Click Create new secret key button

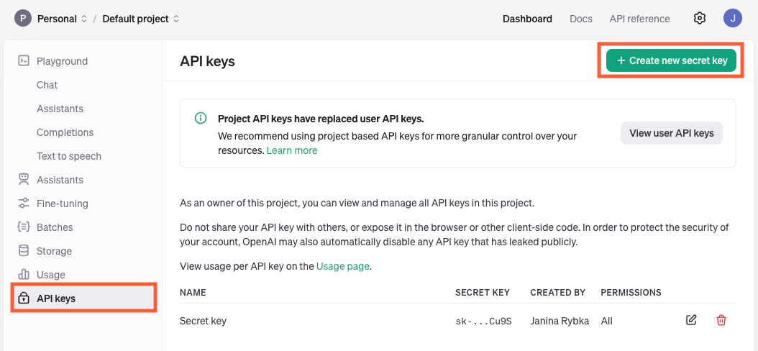[x=671, y=60]
